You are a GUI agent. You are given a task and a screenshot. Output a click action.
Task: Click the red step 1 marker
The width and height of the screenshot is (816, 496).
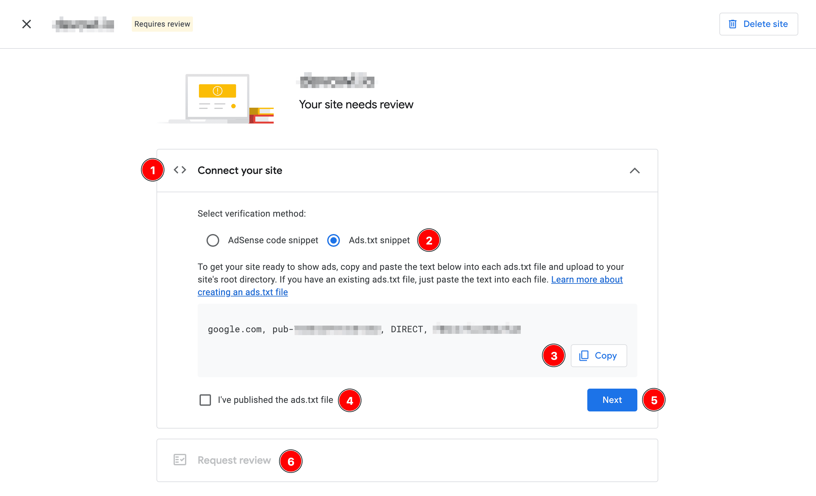(x=153, y=170)
